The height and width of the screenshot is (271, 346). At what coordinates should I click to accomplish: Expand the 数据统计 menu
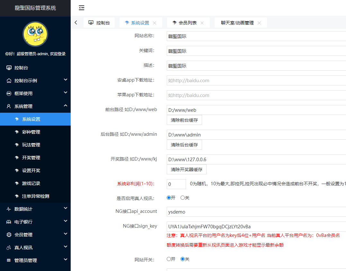click(35, 209)
